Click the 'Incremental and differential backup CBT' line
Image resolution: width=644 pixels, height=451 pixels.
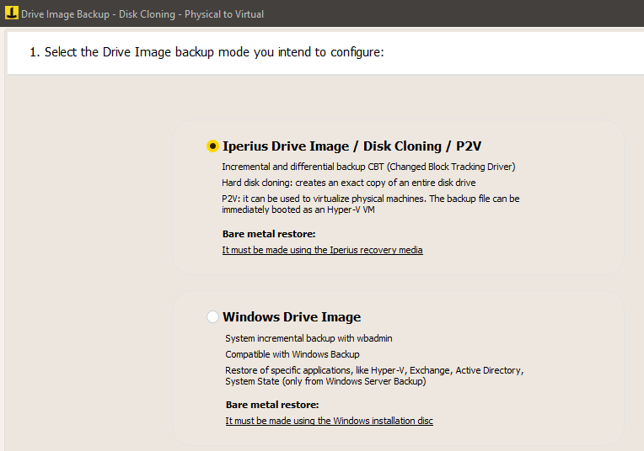pyautogui.click(x=368, y=167)
